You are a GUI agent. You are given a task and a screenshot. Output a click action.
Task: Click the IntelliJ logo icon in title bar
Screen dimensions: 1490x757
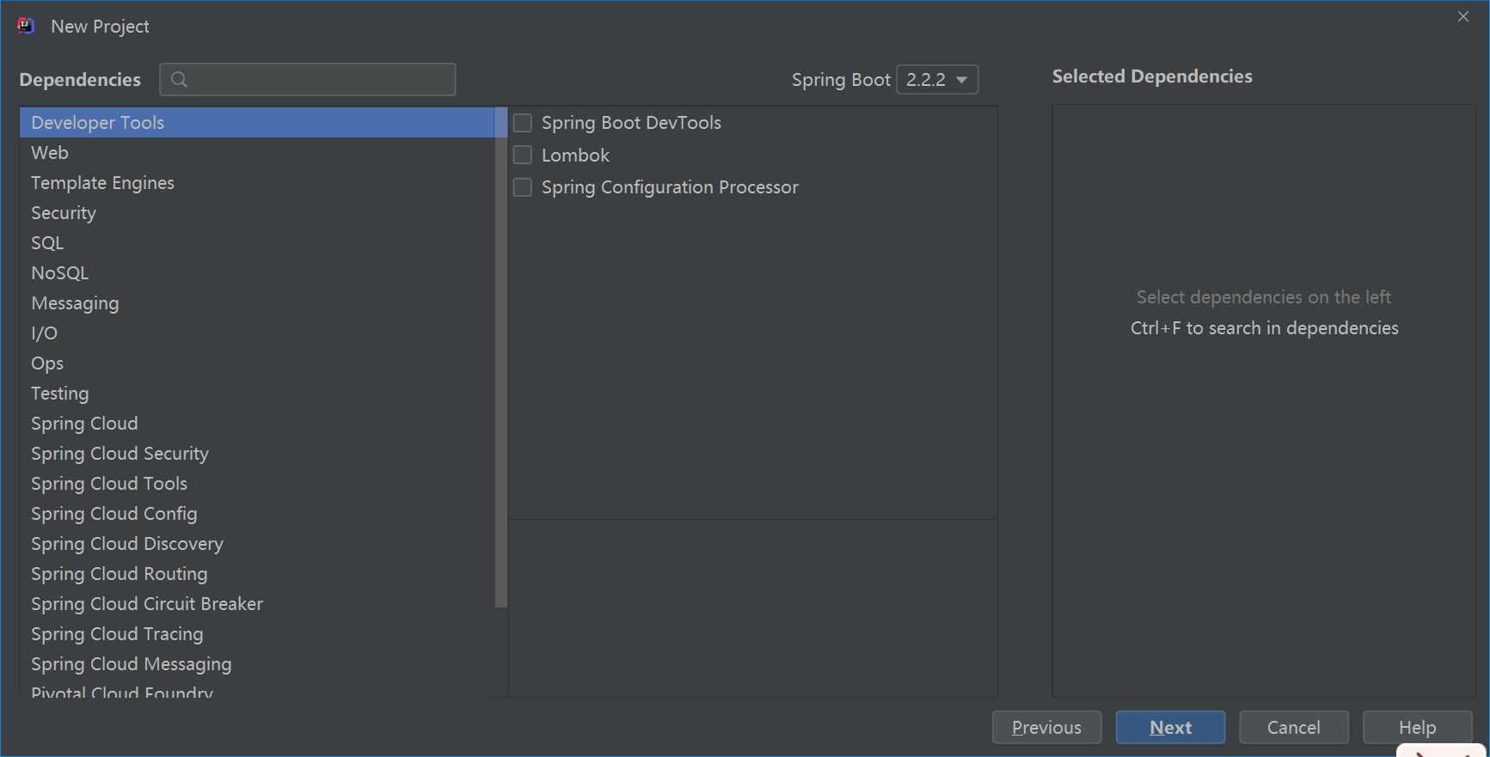[26, 26]
